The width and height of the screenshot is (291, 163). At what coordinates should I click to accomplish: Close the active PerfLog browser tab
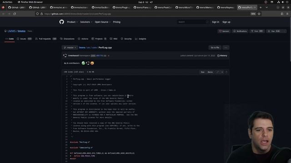(255, 7)
